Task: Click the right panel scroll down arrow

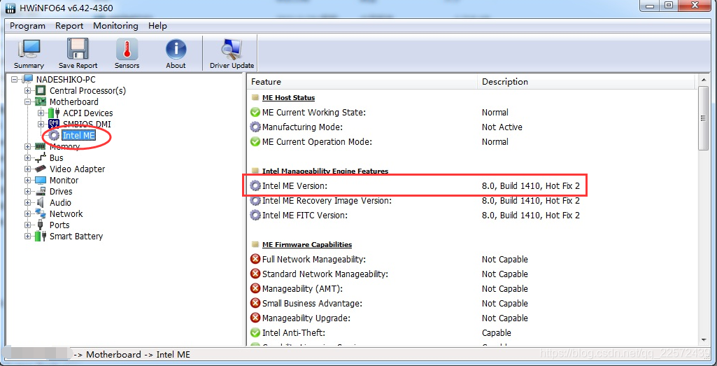Action: point(704,340)
